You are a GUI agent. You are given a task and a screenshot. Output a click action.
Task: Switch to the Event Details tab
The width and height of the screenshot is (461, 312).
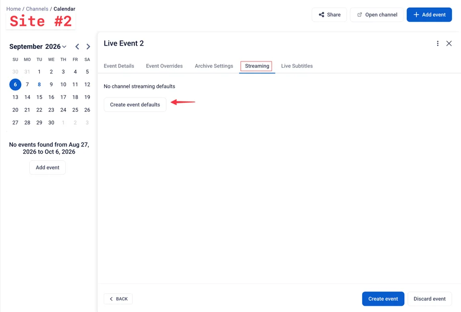click(x=119, y=66)
